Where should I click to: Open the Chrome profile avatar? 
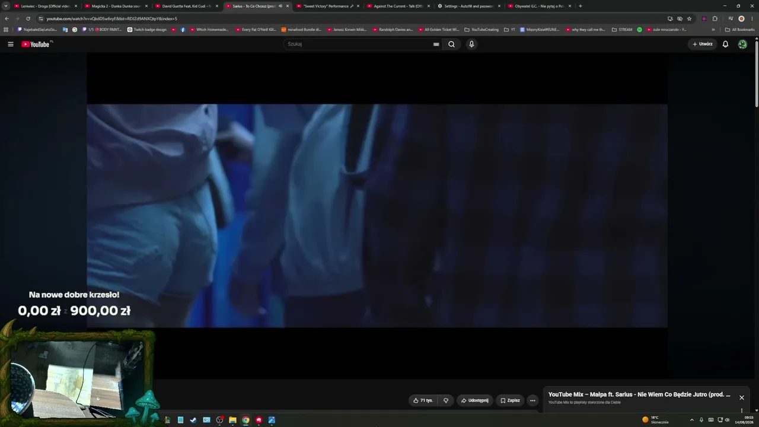point(741,18)
